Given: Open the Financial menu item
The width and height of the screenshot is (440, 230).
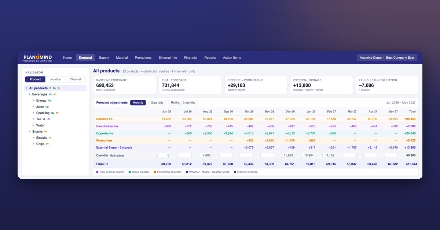Looking at the screenshot, I should coord(191,58).
